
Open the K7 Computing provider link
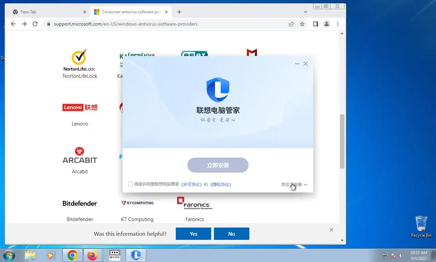tap(137, 219)
